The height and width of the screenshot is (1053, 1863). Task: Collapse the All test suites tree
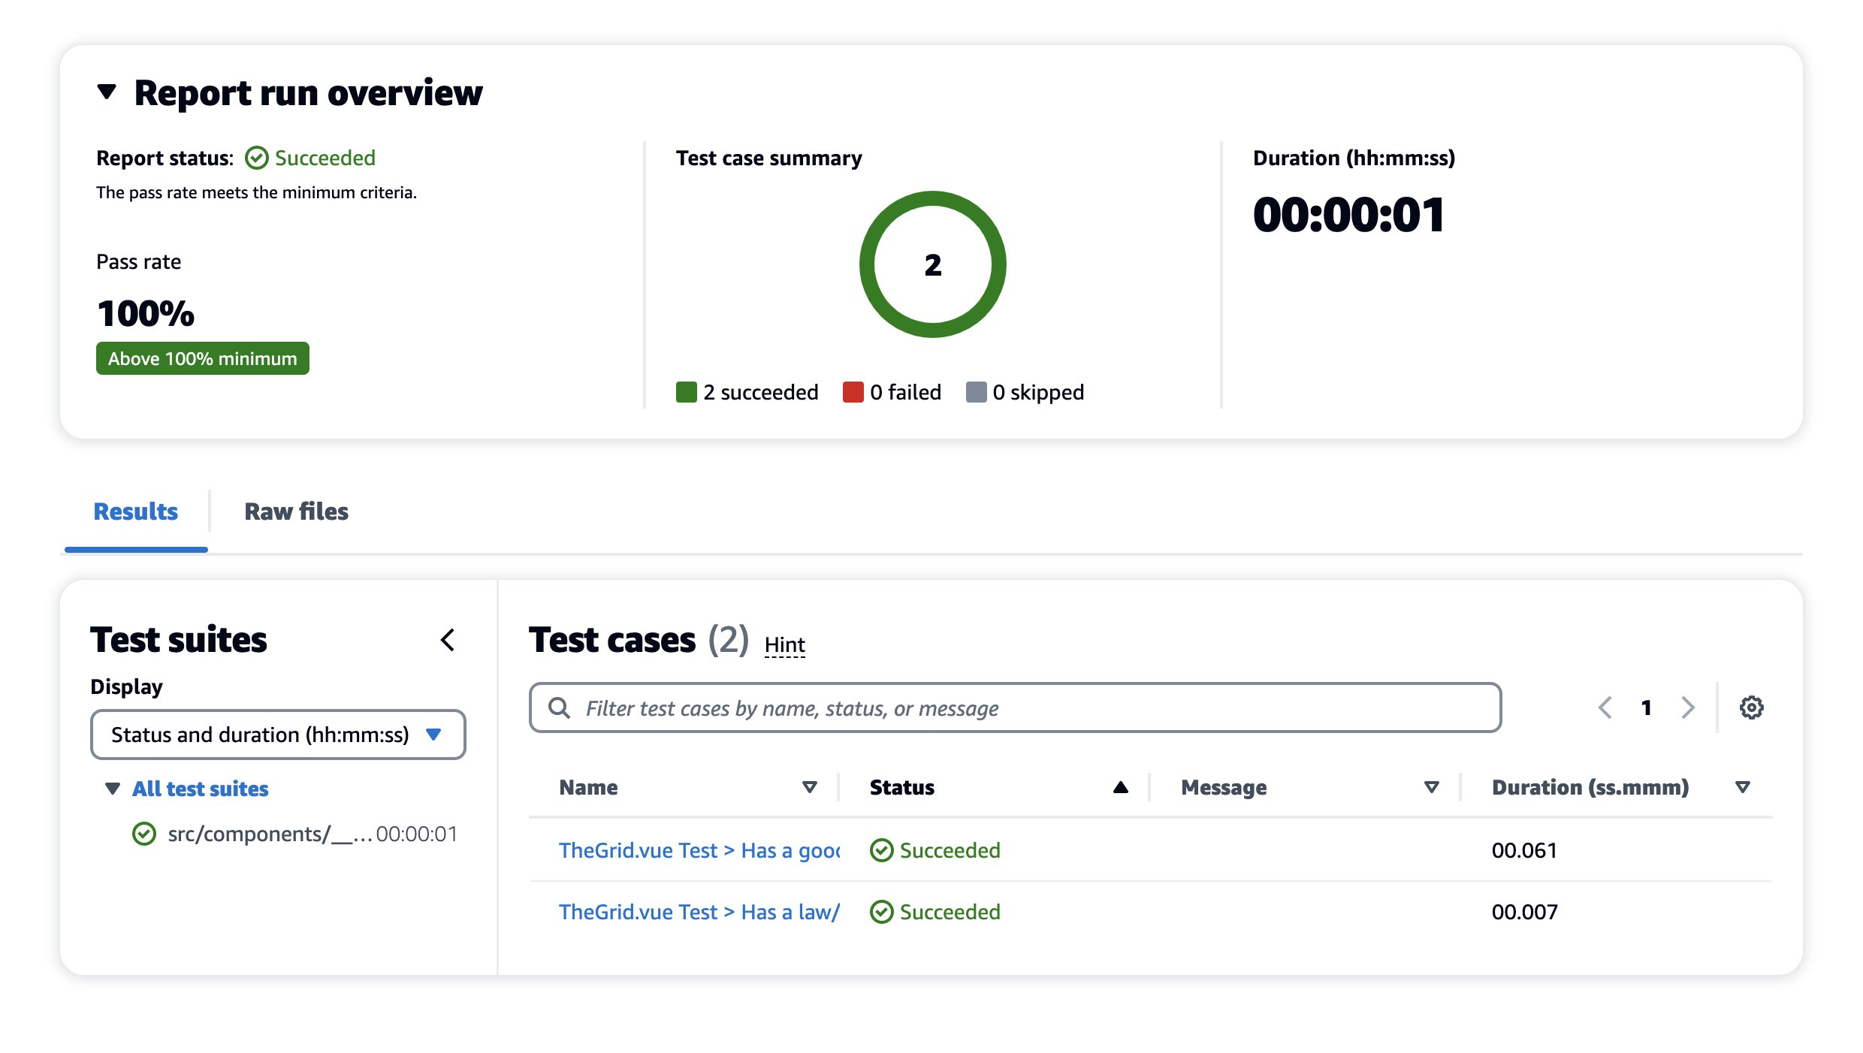[x=111, y=789]
